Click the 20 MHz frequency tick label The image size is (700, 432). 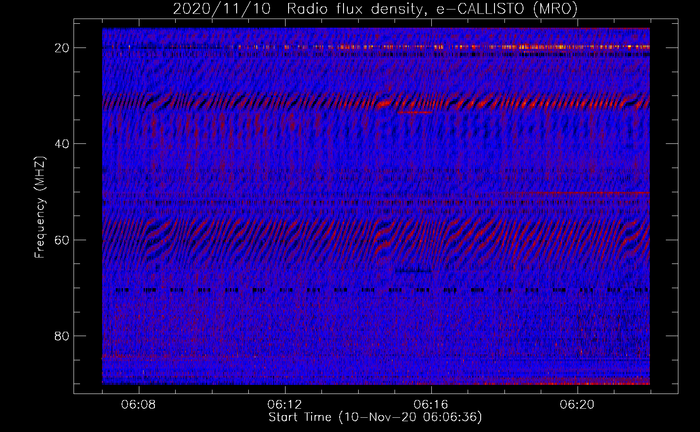[62, 48]
